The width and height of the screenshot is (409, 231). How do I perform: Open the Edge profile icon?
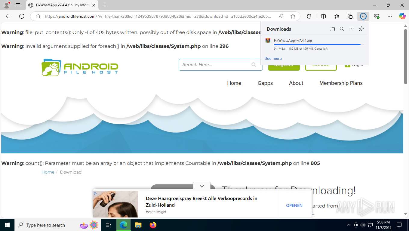[7, 5]
